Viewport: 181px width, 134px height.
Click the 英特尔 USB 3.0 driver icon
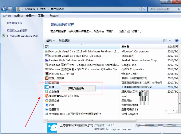click(x=47, y=114)
